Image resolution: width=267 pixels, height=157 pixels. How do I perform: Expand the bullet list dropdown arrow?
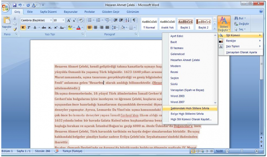coord(93,20)
